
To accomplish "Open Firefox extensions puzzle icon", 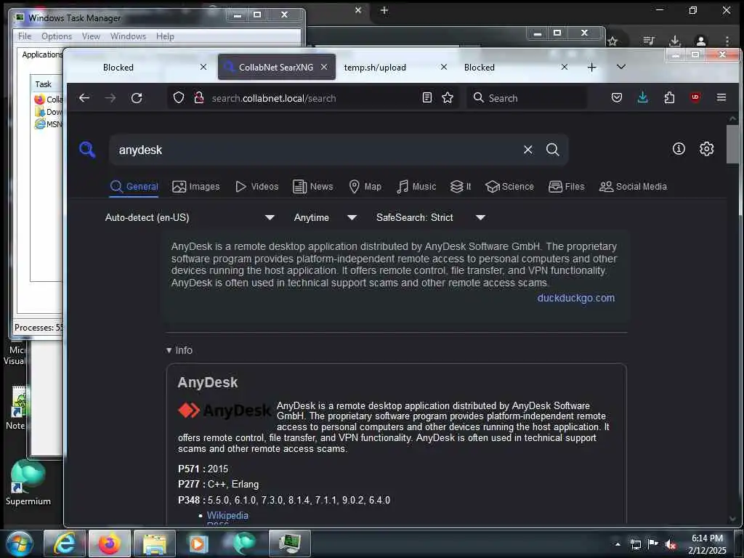I will coord(669,98).
